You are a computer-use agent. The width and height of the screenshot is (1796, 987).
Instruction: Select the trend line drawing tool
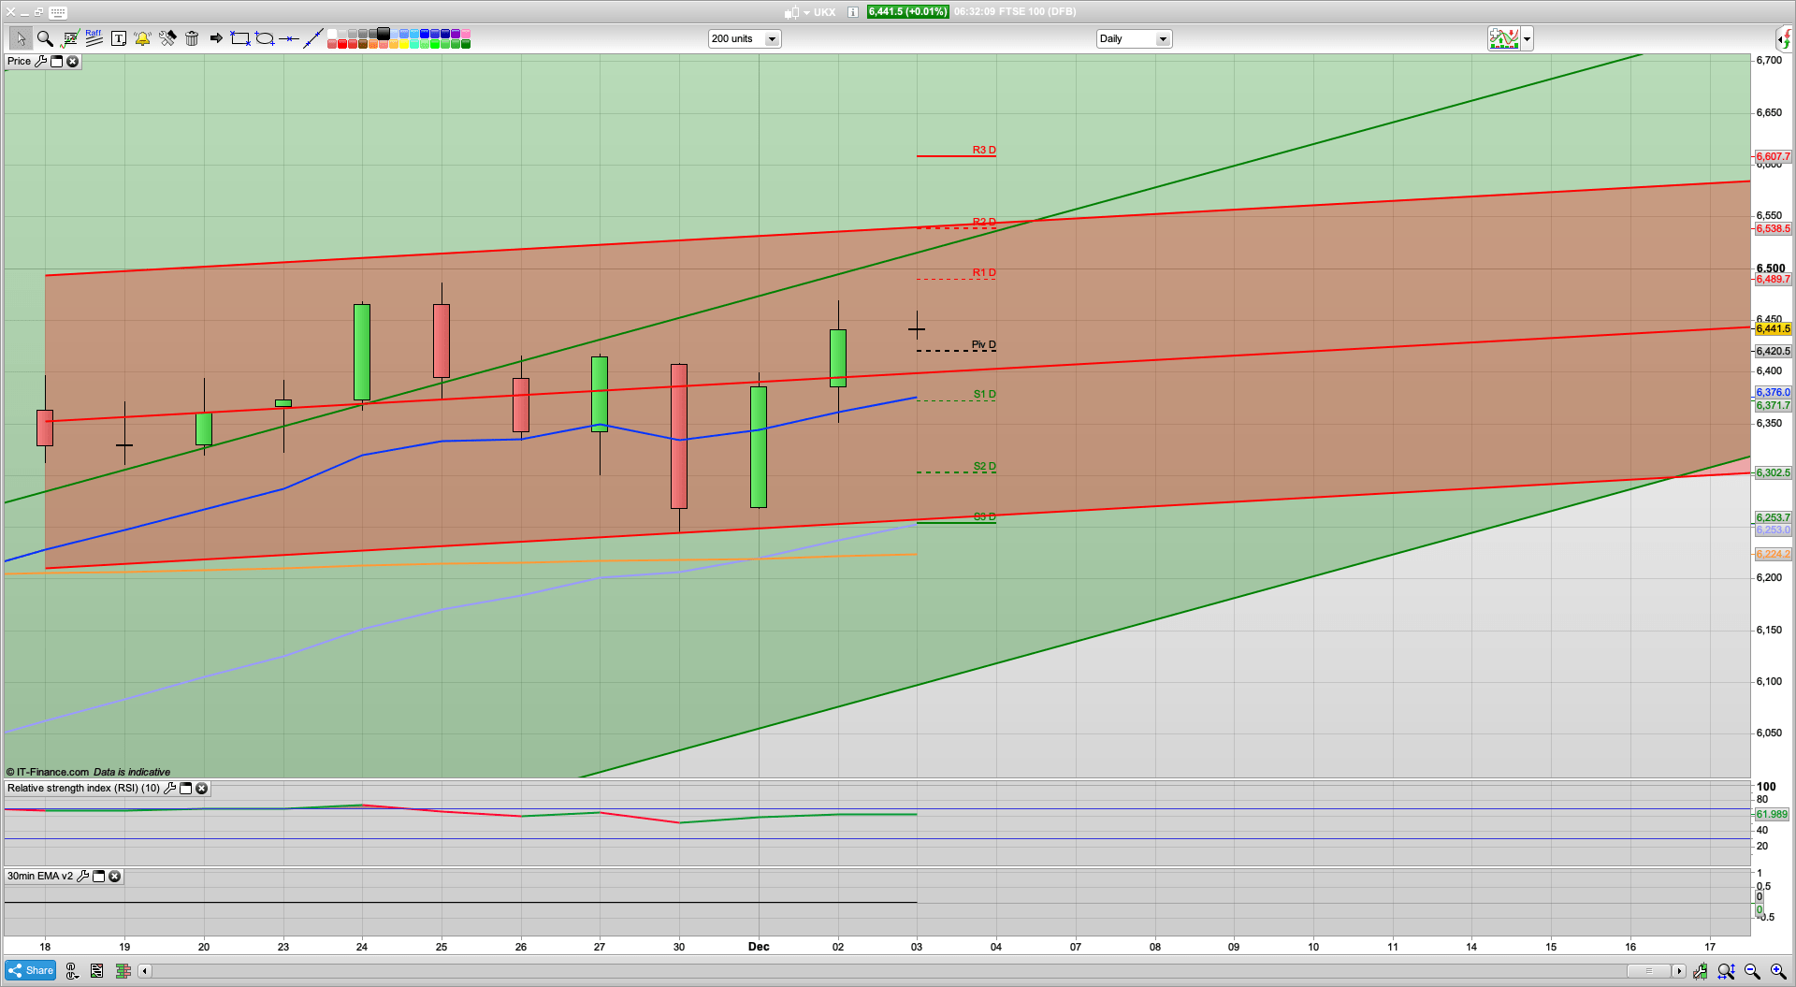[313, 39]
